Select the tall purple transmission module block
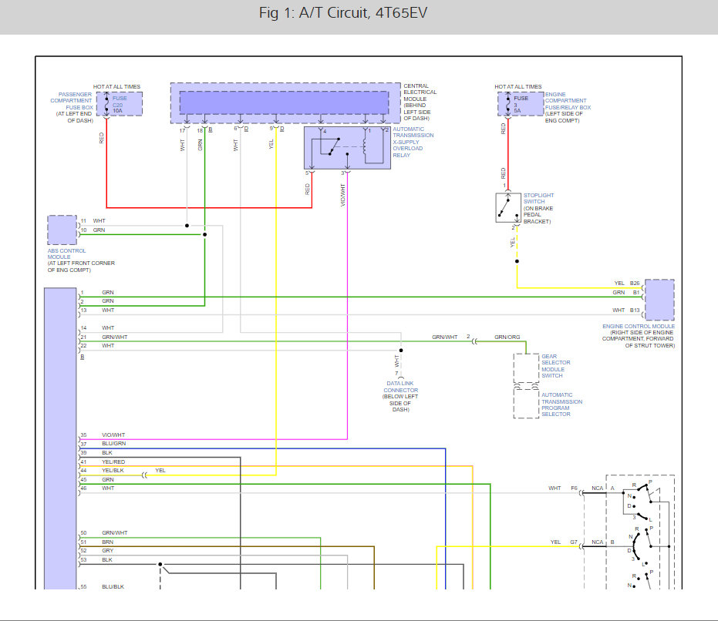This screenshot has height=621, width=718. pos(60,439)
